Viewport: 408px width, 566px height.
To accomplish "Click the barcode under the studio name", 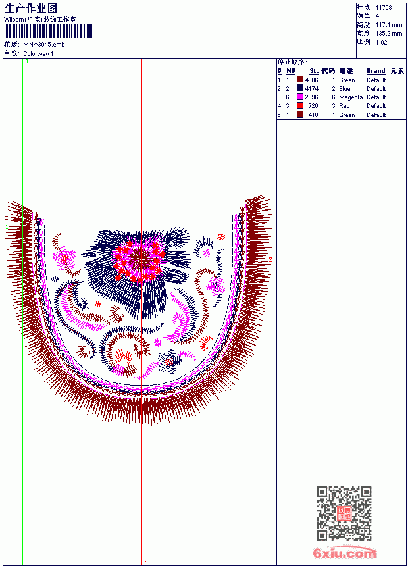I will coord(49,31).
